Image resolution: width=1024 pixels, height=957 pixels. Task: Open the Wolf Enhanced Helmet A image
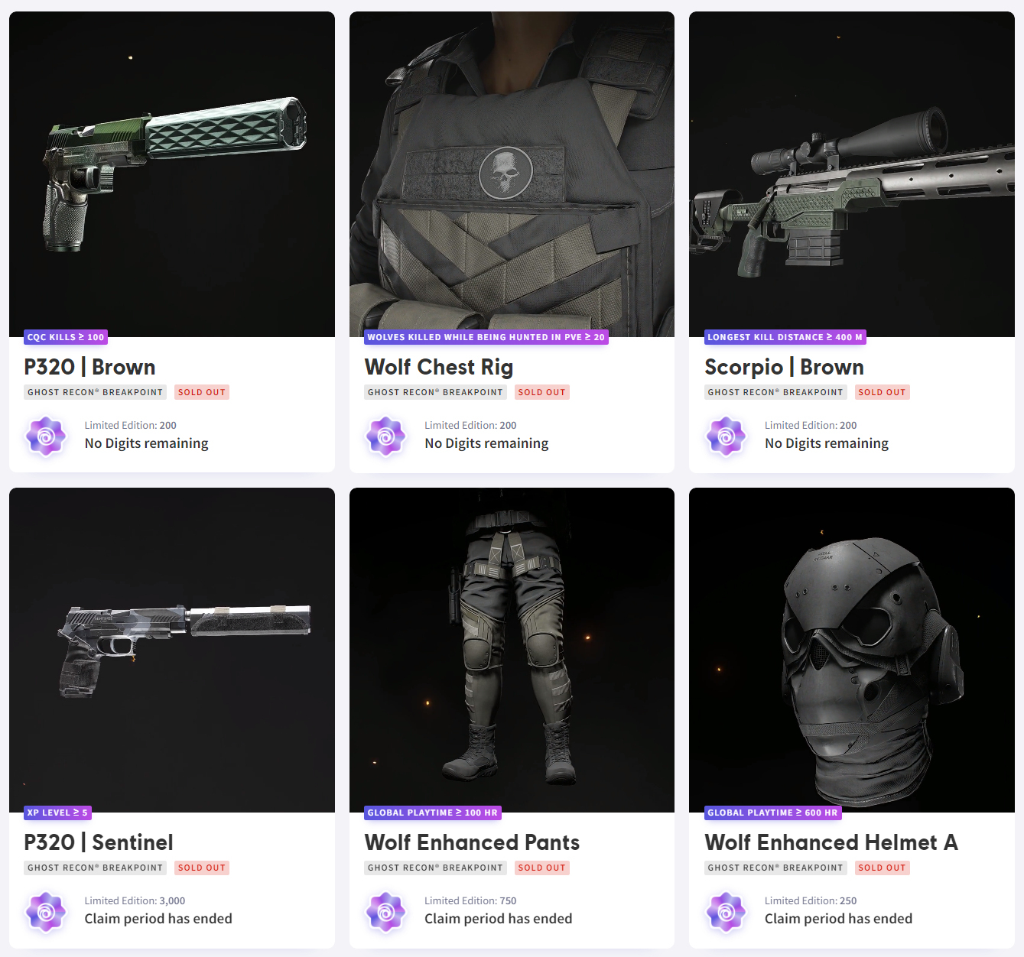[x=851, y=650]
